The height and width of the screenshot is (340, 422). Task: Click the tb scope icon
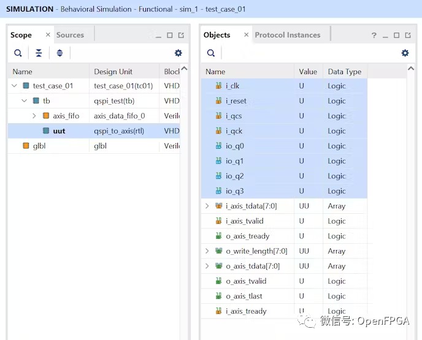pyautogui.click(x=36, y=101)
